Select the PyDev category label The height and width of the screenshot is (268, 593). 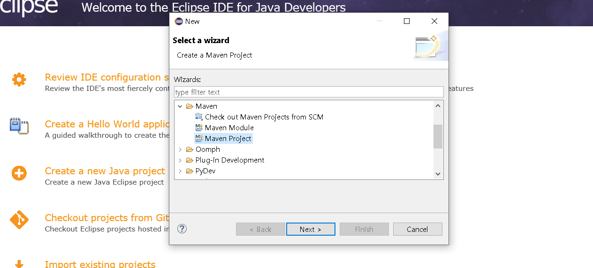(205, 171)
